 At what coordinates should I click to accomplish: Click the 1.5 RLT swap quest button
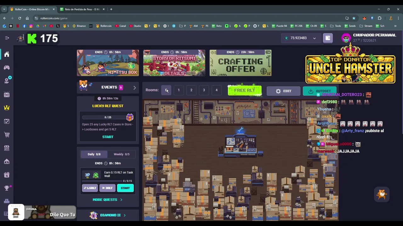(x=90, y=188)
